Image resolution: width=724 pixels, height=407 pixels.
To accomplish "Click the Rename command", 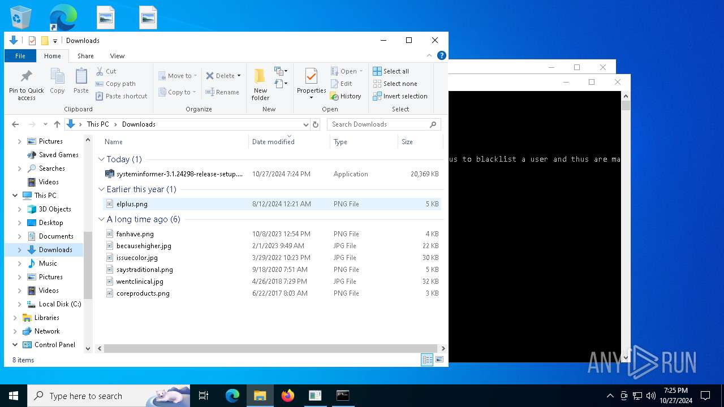I will tap(222, 92).
